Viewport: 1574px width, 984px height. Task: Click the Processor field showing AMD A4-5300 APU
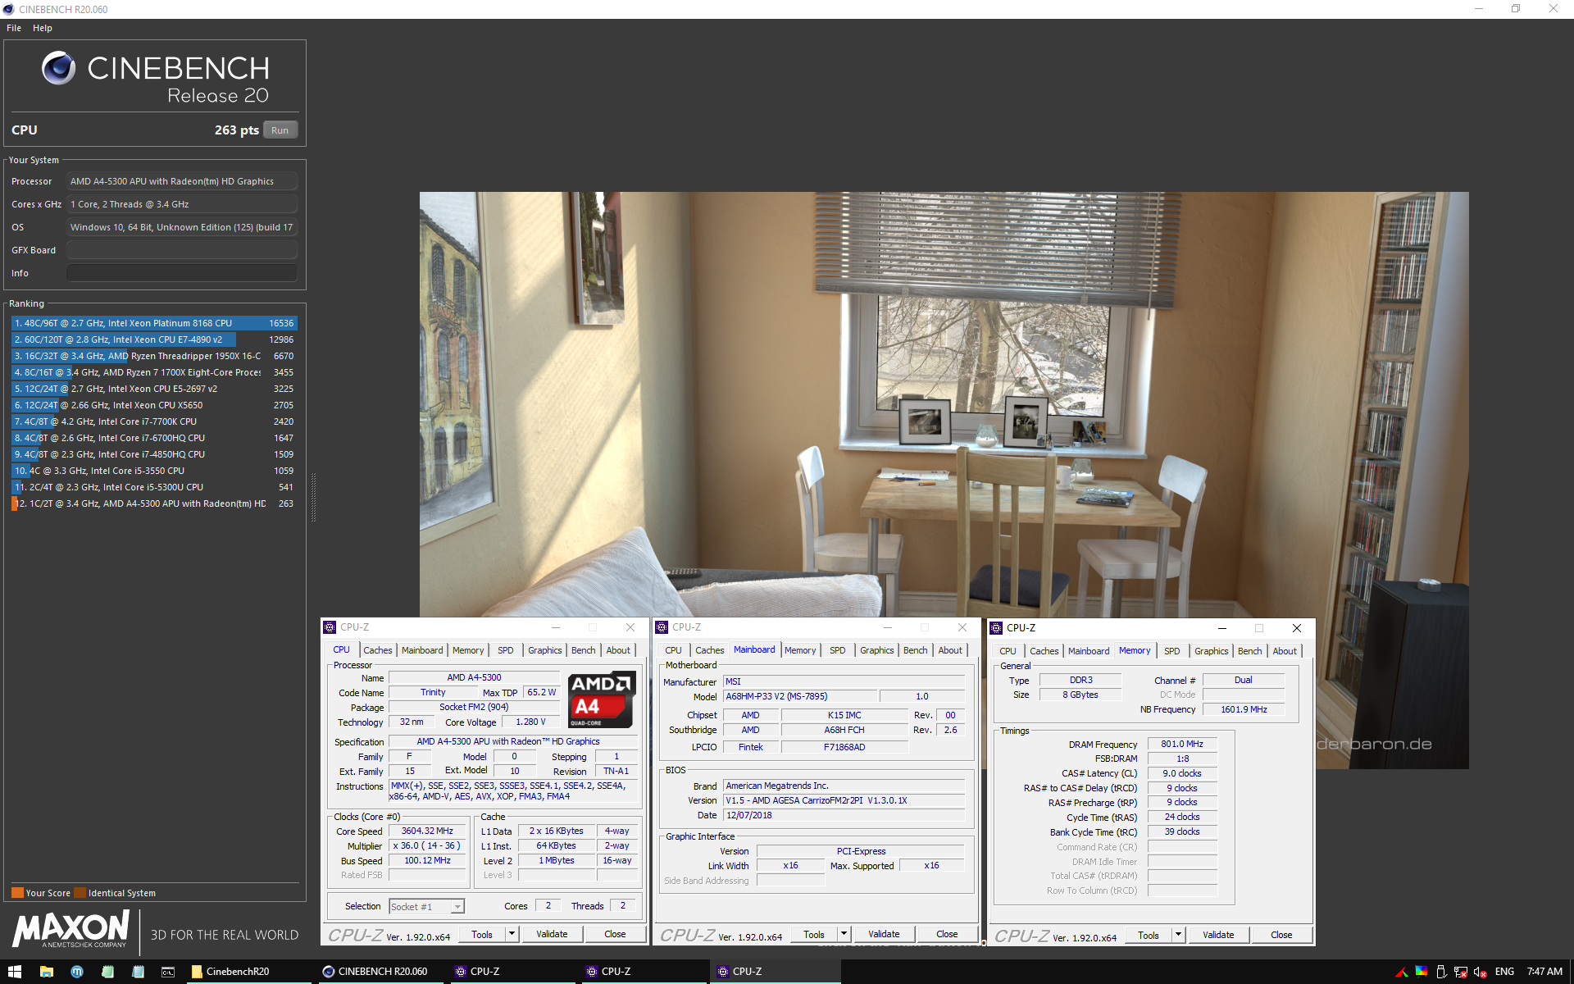pos(182,181)
